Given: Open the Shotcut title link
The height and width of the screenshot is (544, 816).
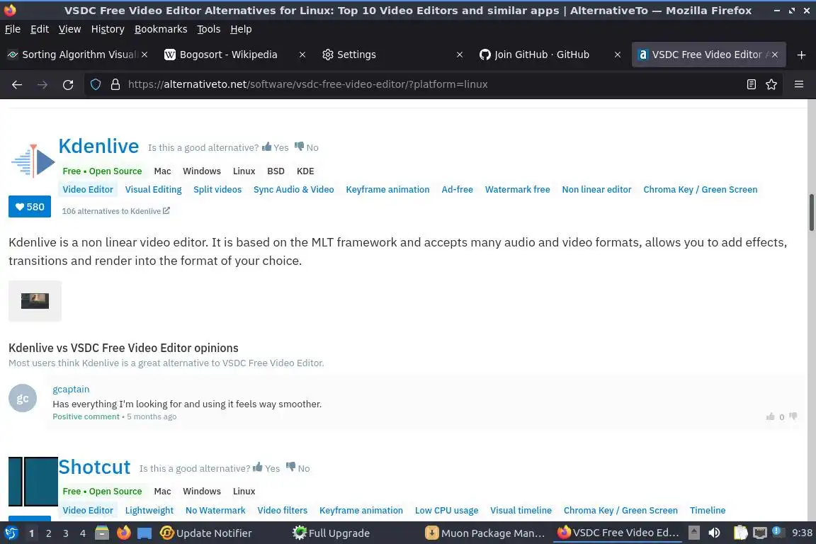Looking at the screenshot, I should pos(94,467).
